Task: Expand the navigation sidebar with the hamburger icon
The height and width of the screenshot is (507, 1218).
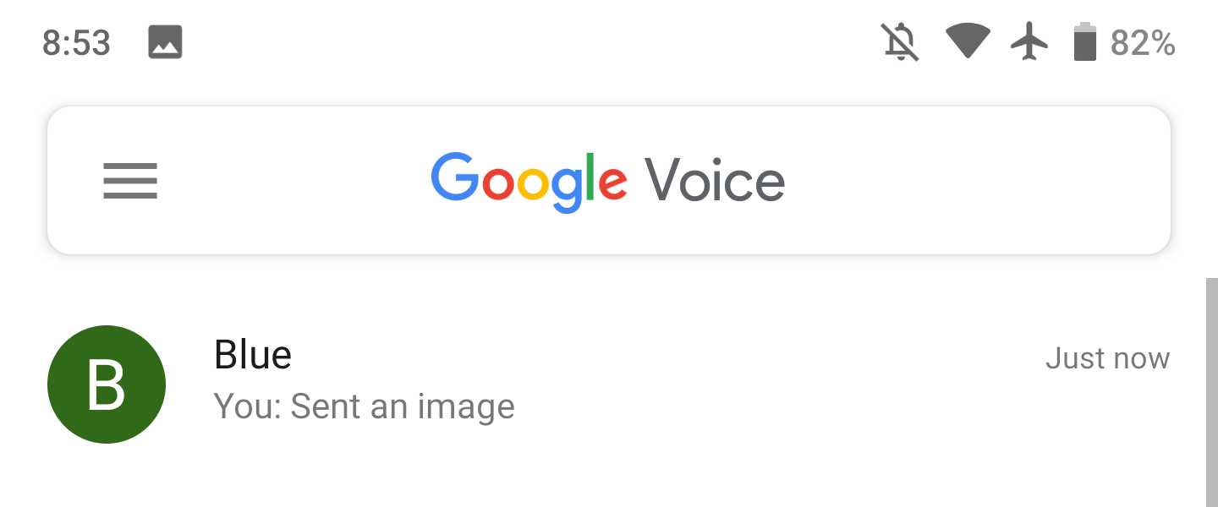Action: tap(129, 180)
